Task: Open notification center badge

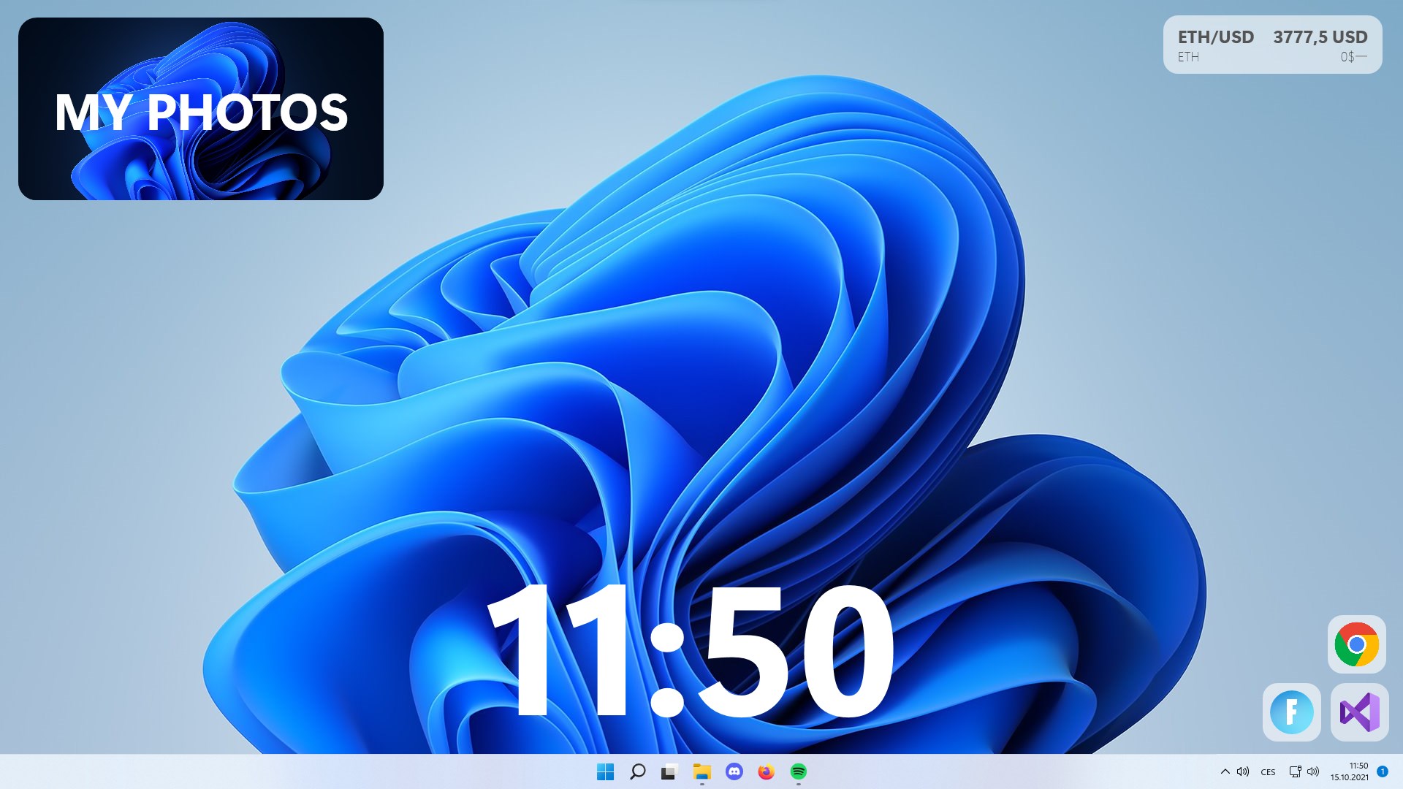Action: click(1382, 771)
